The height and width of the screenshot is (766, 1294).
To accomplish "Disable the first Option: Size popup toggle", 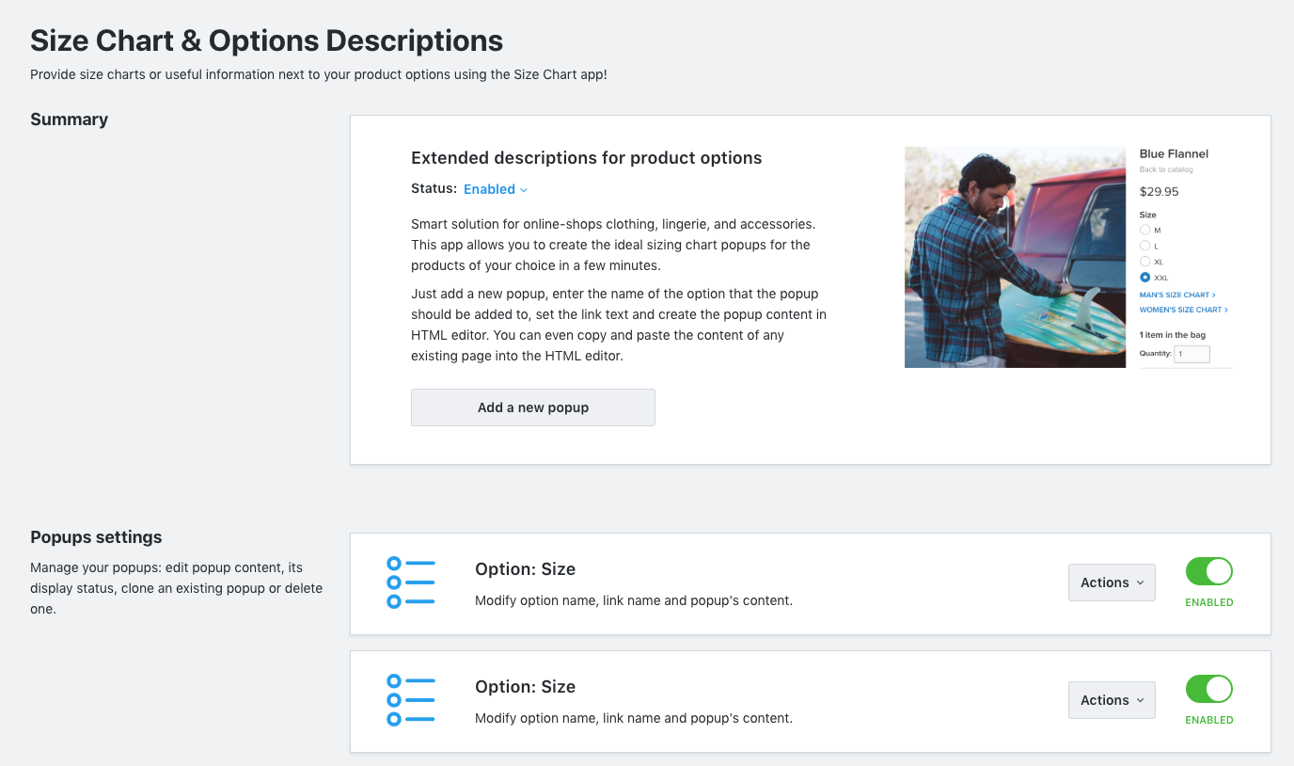I will pos(1209,571).
